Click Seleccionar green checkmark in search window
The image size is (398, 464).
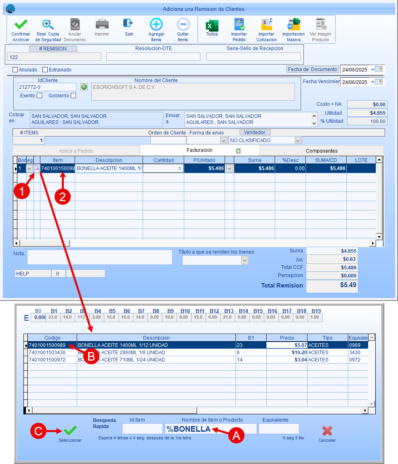(70, 430)
